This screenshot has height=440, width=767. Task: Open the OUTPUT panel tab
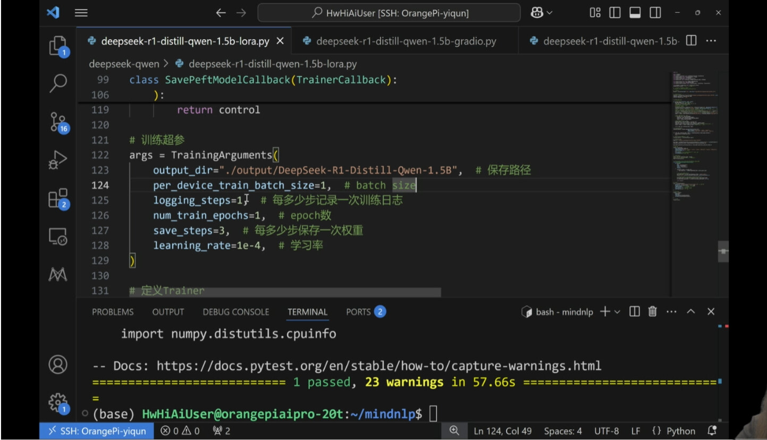[x=168, y=312]
